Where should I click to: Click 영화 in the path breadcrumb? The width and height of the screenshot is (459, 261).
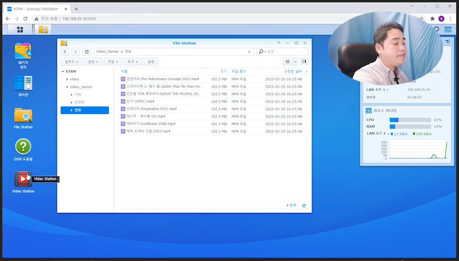(x=128, y=51)
